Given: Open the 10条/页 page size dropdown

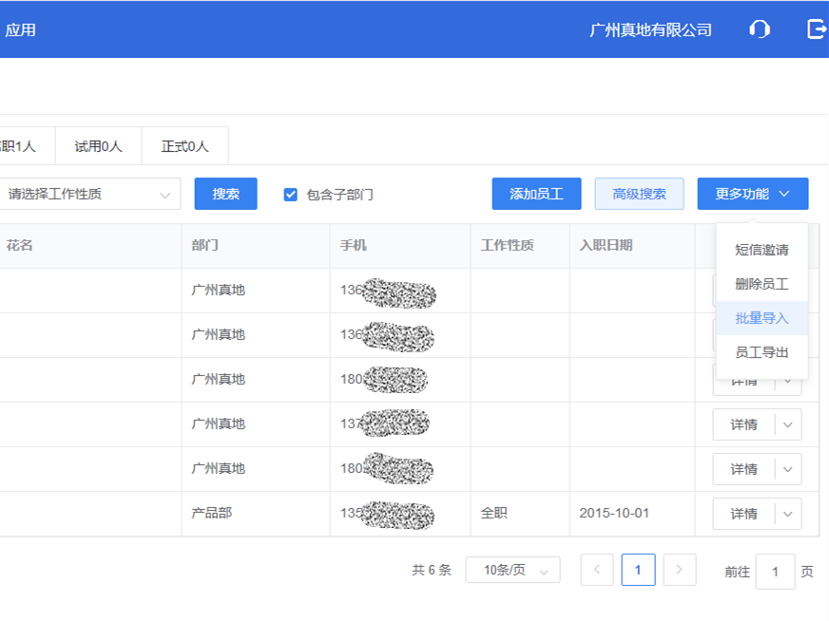Looking at the screenshot, I should point(512,570).
